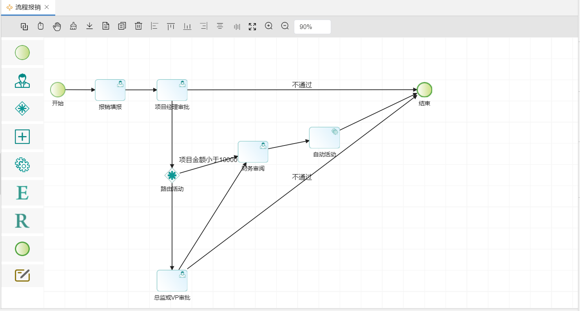The height and width of the screenshot is (311, 580).
Task: Click the broom clear canvas icon
Action: coord(73,26)
